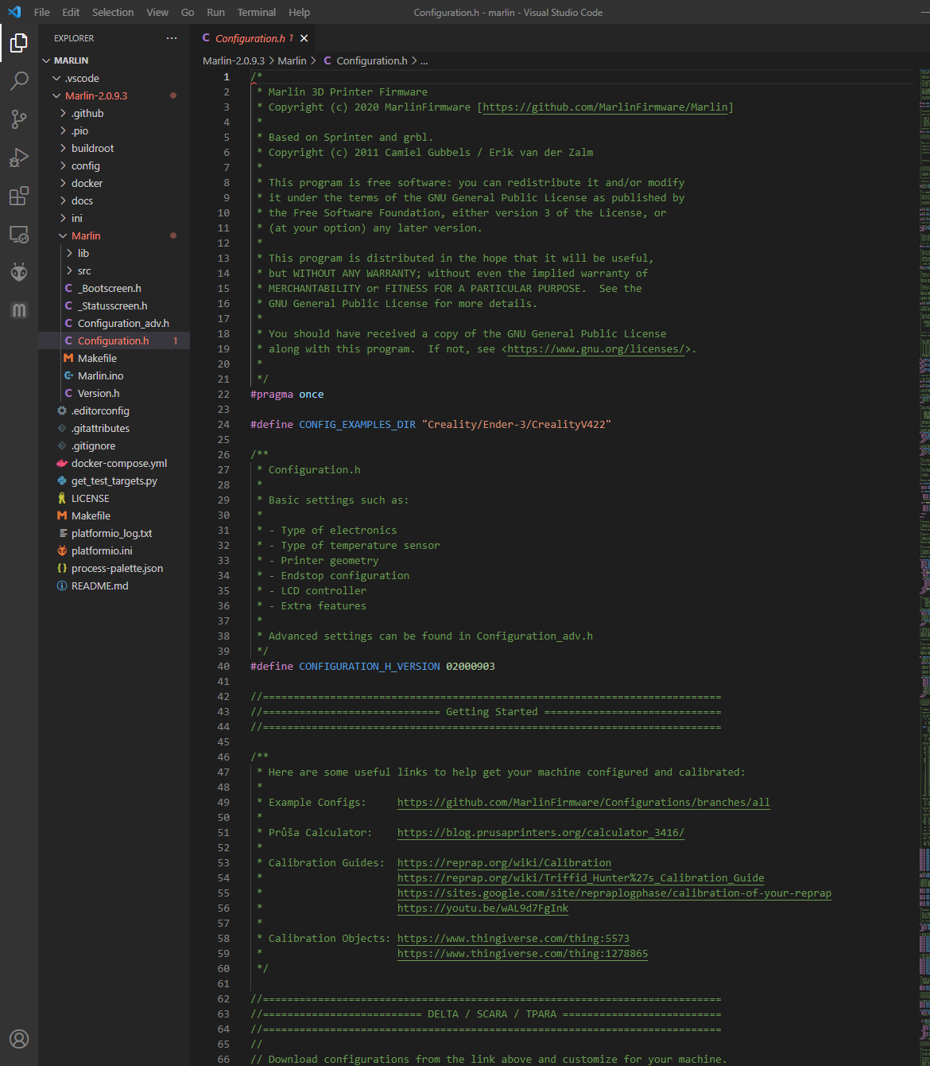This screenshot has width=930, height=1066.
Task: Follow the gnu.org licenses link
Action: point(596,349)
